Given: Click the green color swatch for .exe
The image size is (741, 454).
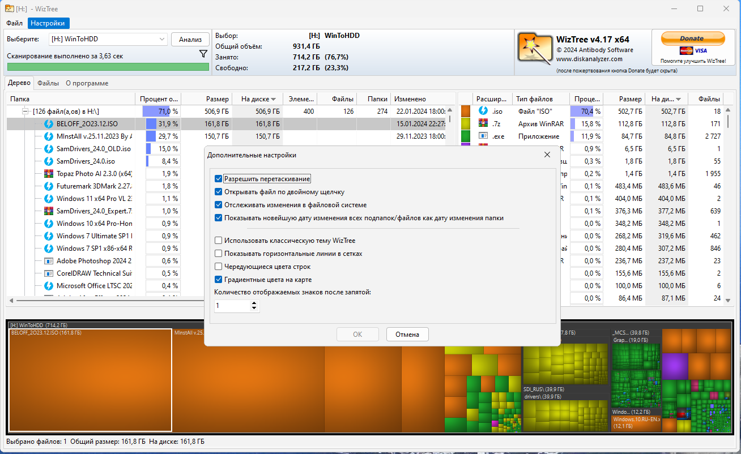Looking at the screenshot, I should (x=466, y=136).
